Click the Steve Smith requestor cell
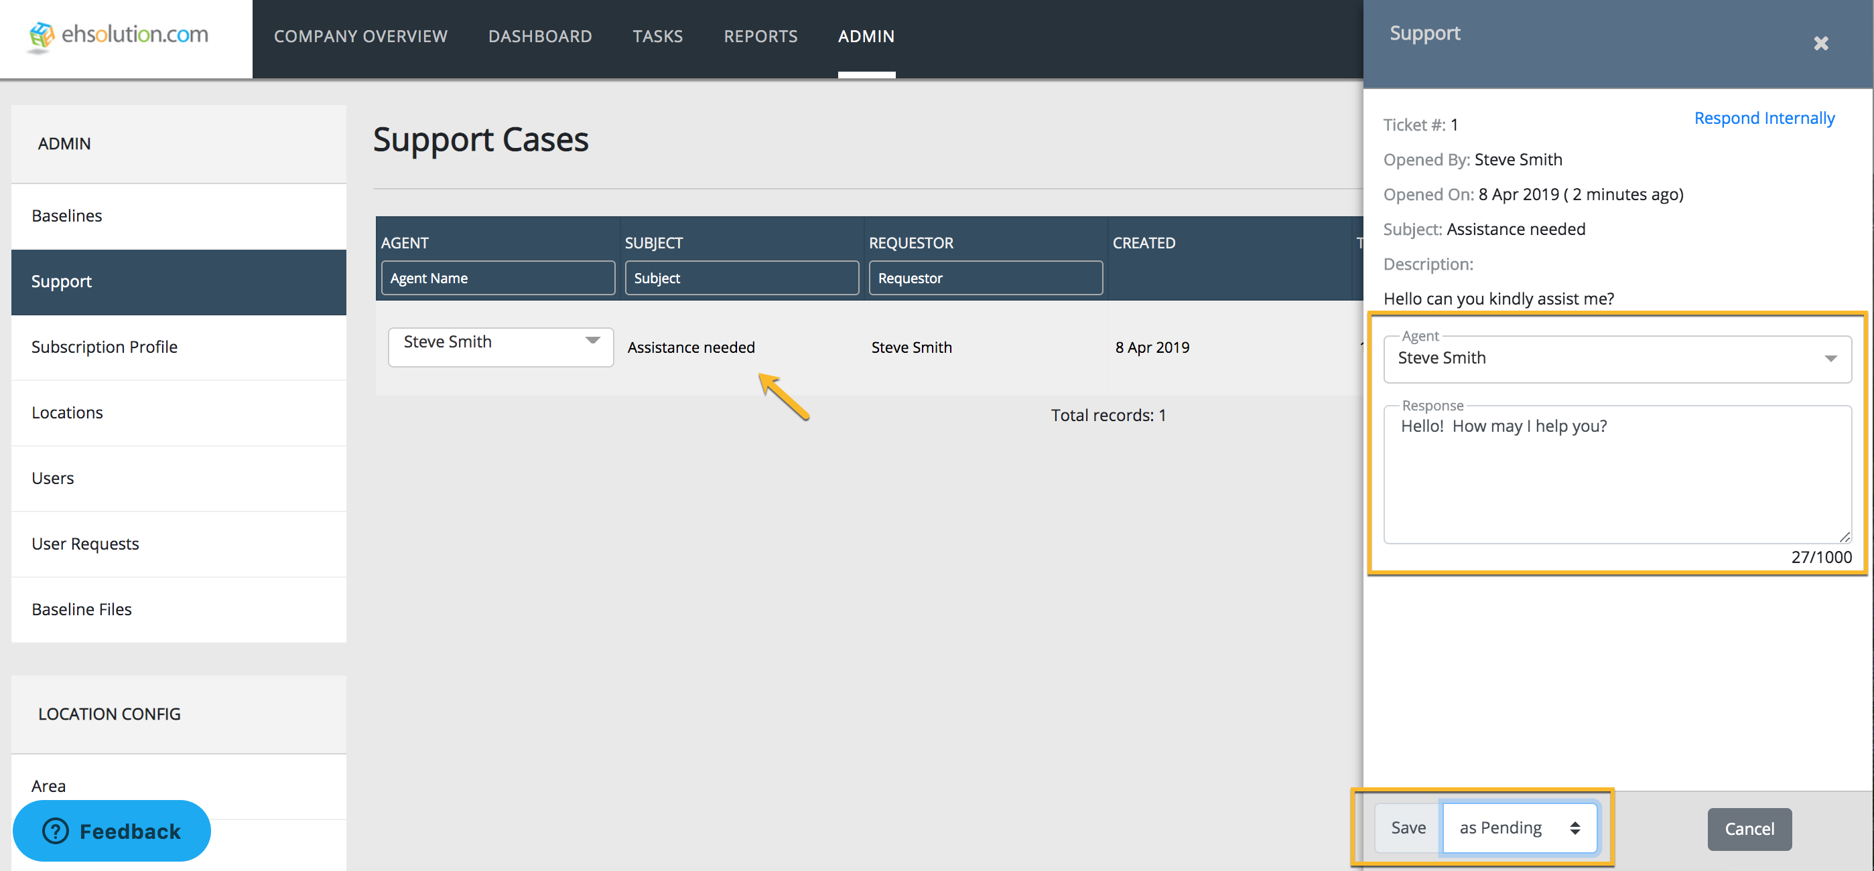 (x=911, y=347)
